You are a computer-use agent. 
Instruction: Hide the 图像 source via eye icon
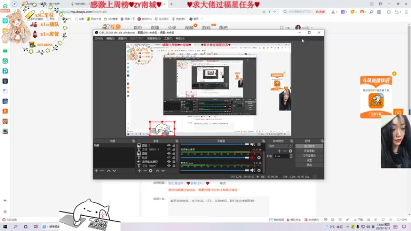[x=169, y=153]
